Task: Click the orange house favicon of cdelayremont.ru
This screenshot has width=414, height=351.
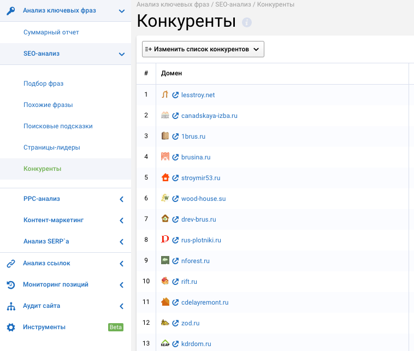Action: click(165, 302)
